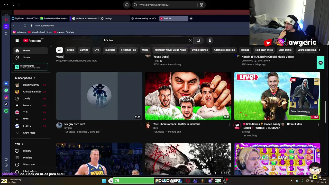329x185 pixels.
Task: Open Watch later list
Action: tap(30, 164)
